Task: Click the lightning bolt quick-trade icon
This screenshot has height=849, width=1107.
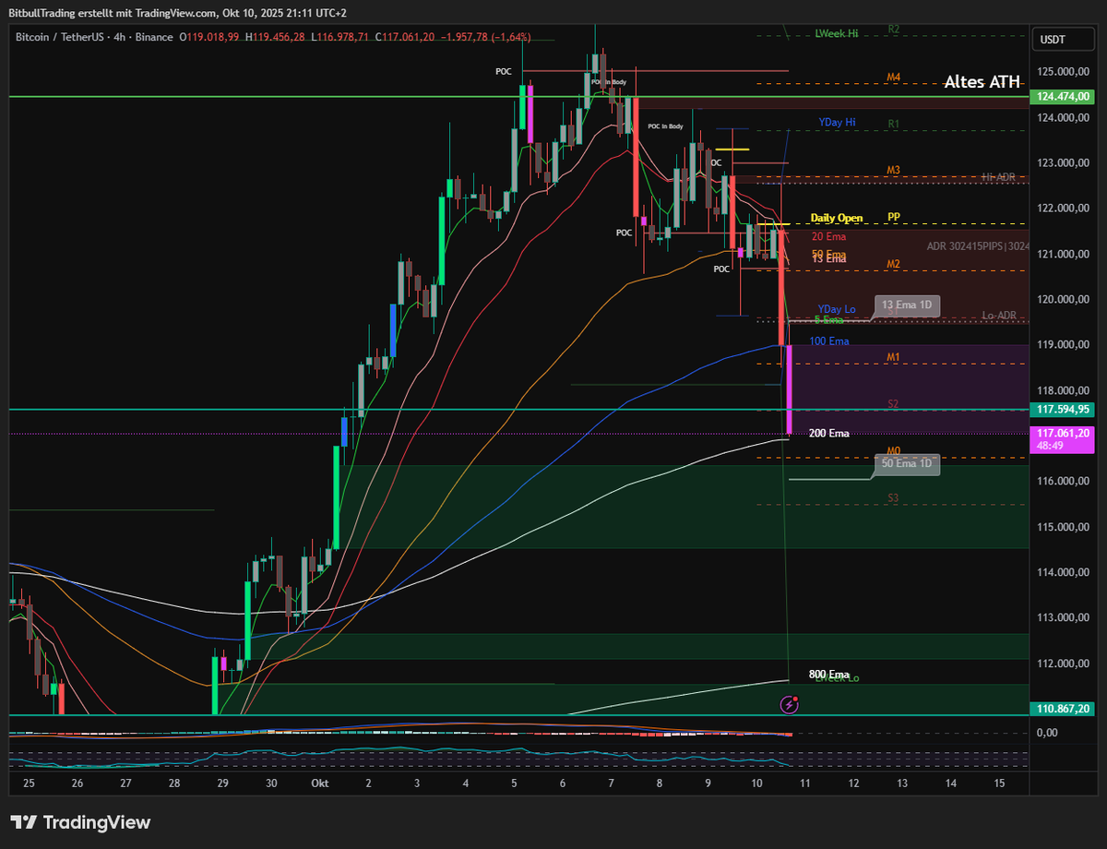Action: coord(789,706)
